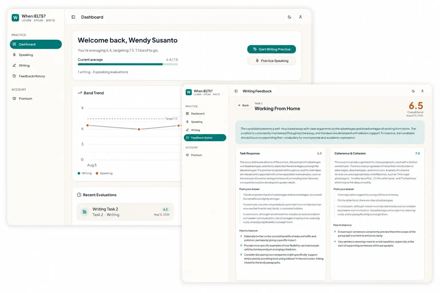Open profile icon in Writing Feedback window
Viewport: 440px width, 293px height.
pos(422,91)
